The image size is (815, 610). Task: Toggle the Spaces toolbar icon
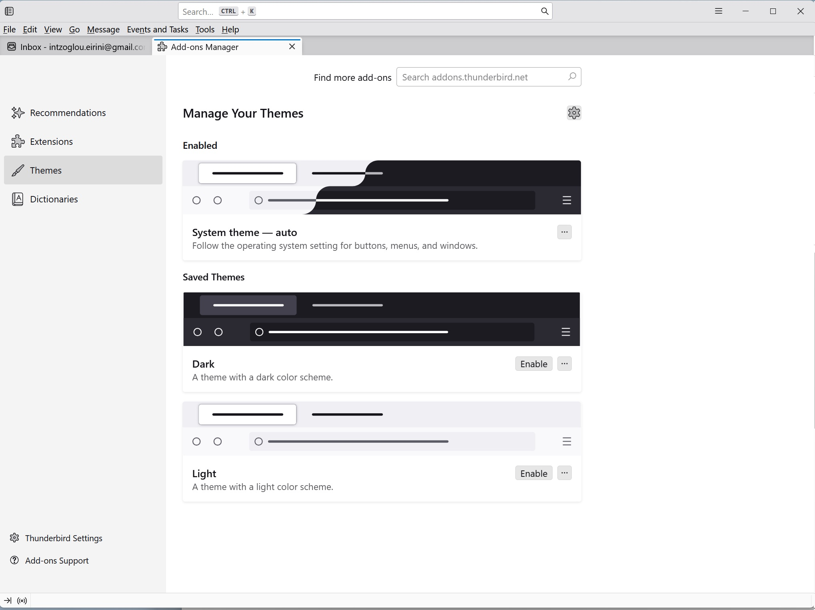coord(9,11)
